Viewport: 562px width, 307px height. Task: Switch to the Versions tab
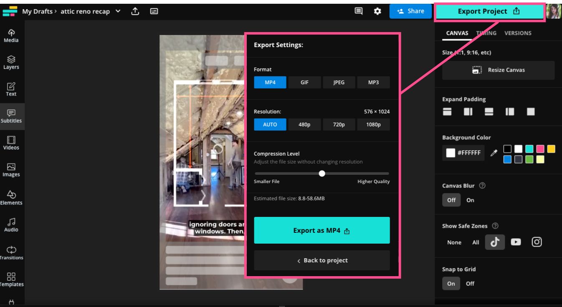[518, 33]
